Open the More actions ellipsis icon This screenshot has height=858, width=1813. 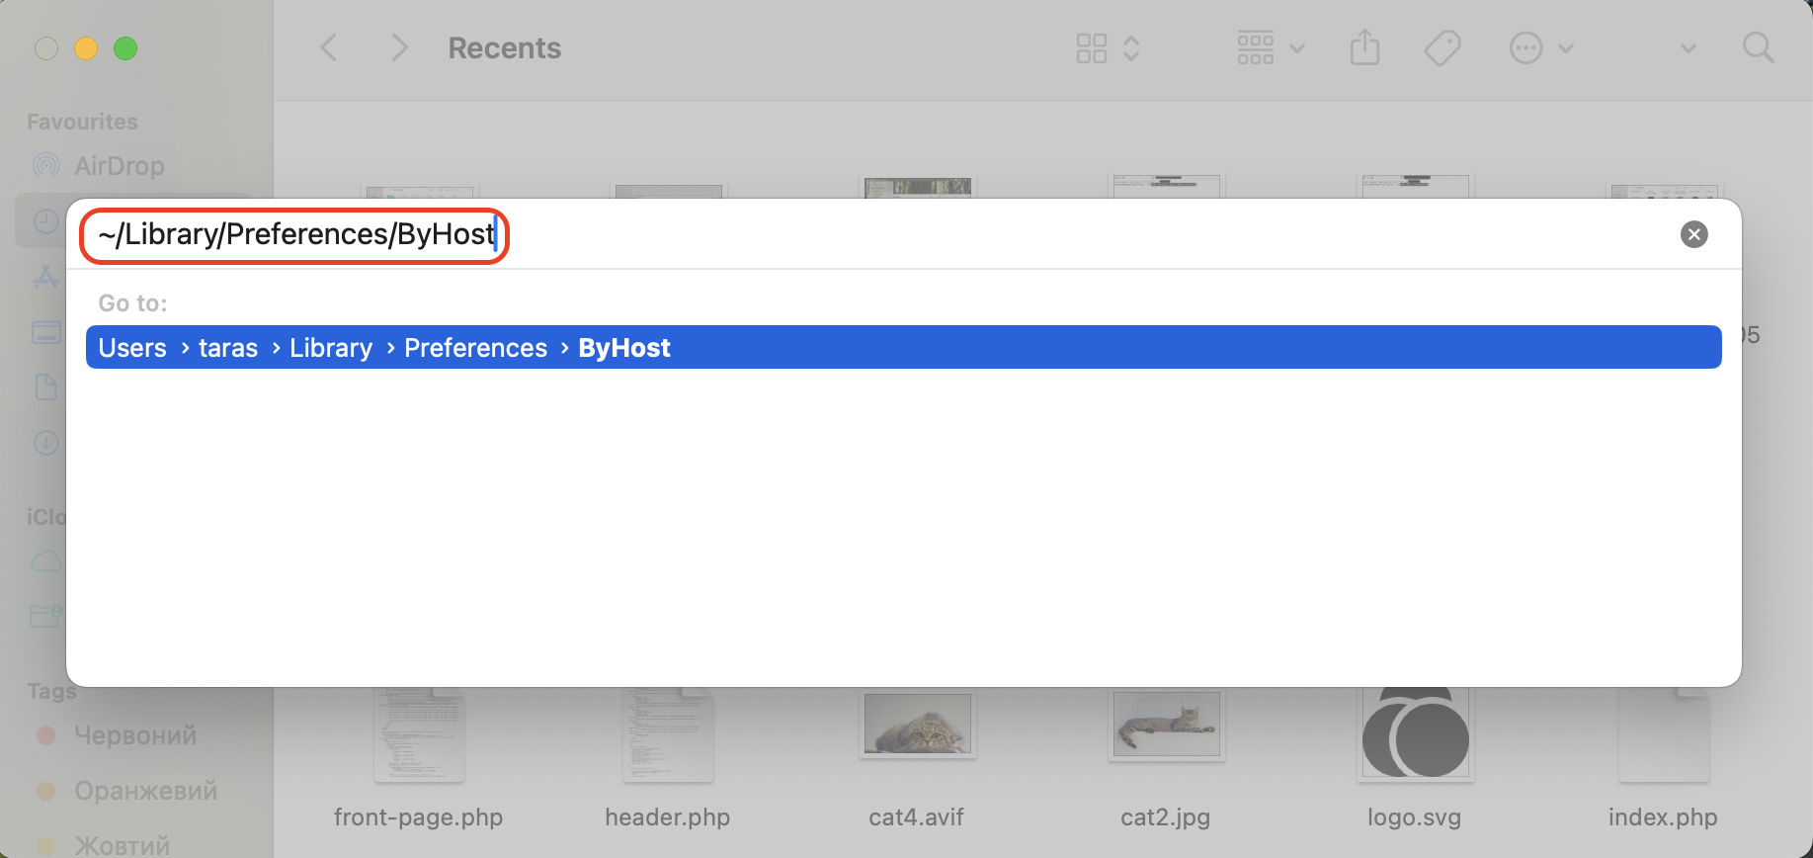click(1525, 46)
